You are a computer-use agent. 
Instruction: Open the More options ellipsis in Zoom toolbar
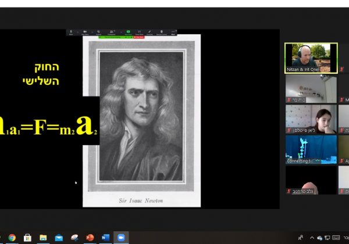point(173,32)
